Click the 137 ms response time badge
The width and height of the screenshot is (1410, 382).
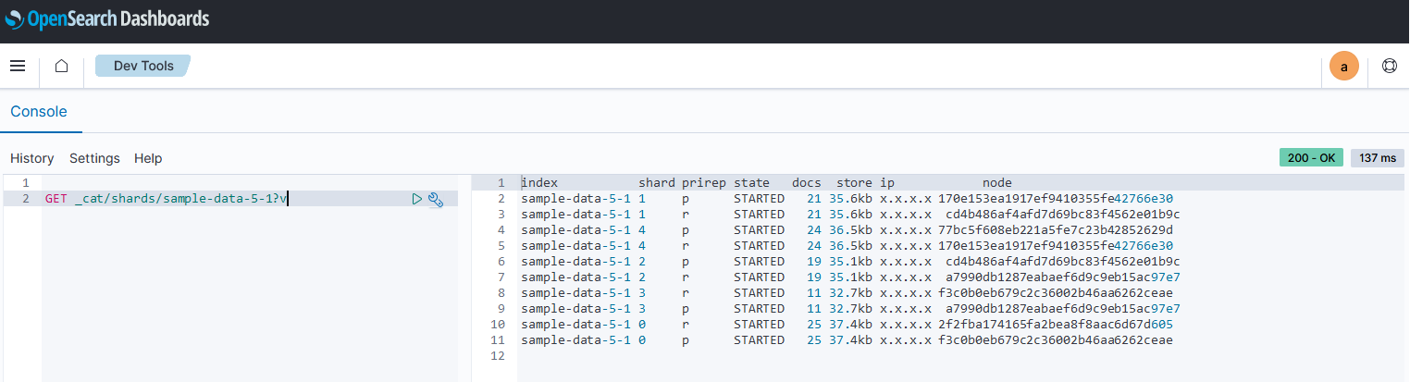tap(1377, 158)
